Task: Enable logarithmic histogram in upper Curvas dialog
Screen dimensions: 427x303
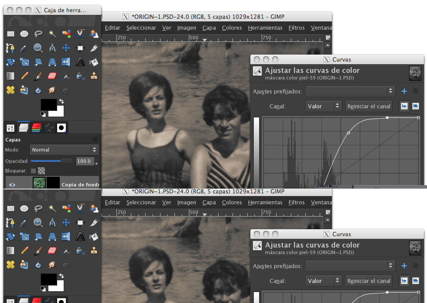Action: [x=415, y=106]
